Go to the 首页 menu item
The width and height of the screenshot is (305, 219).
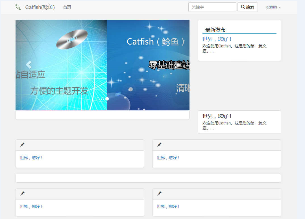tap(67, 7)
